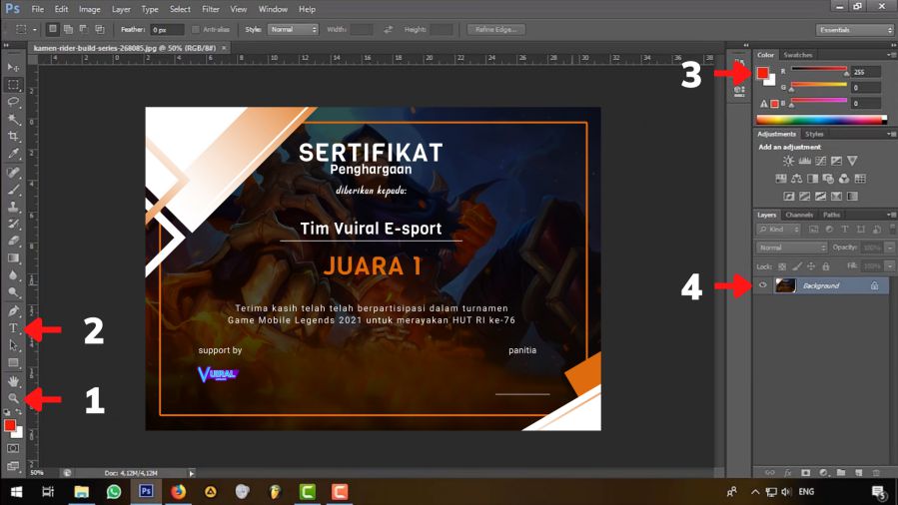Select the Move tool
The image size is (898, 505).
[x=13, y=68]
